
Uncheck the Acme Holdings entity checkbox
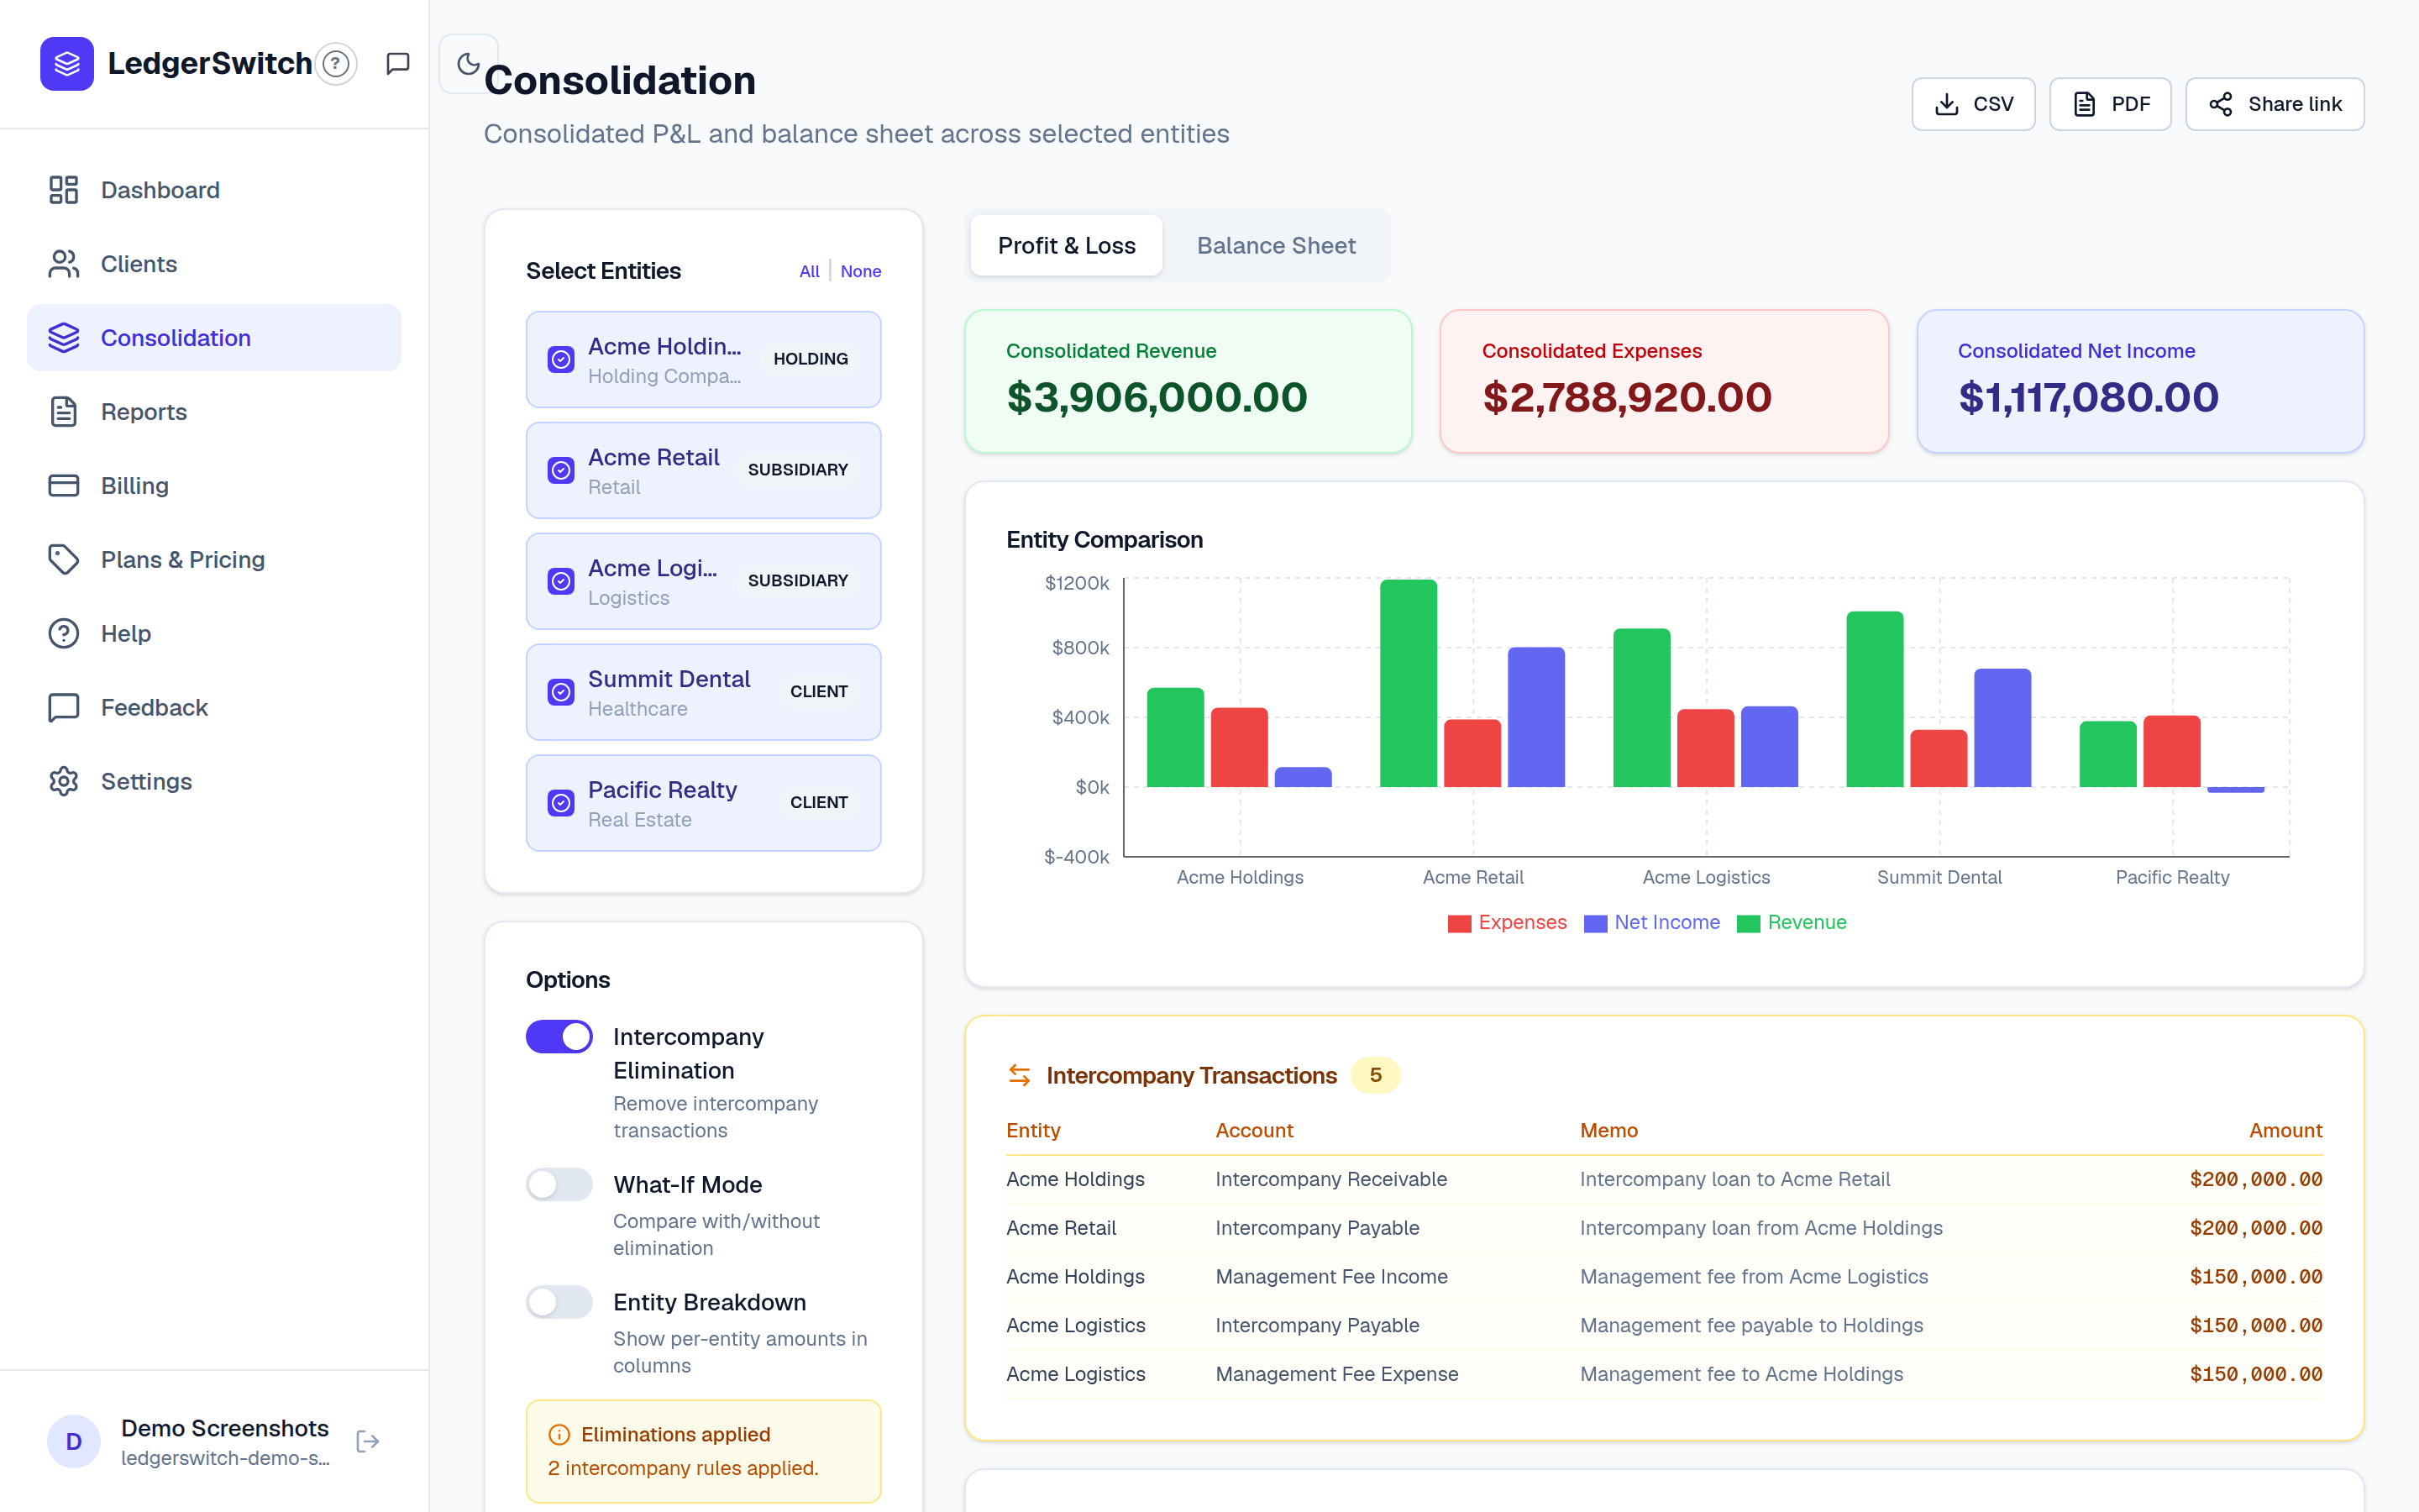561,359
